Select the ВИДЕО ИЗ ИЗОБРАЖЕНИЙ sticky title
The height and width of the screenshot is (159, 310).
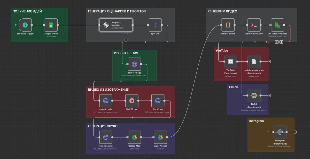click(x=109, y=90)
